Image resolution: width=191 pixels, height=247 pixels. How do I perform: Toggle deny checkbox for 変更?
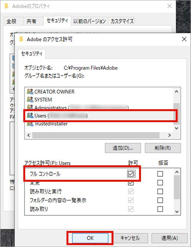[160, 183]
